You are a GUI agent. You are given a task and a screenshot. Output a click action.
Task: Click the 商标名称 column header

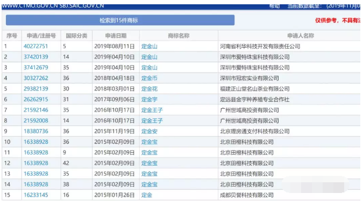179,35
